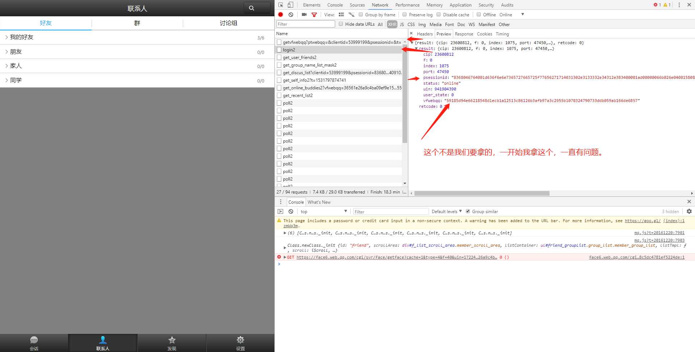This screenshot has width=695, height=352.
Task: Open the console drawer menu icon
Action: pyautogui.click(x=281, y=202)
